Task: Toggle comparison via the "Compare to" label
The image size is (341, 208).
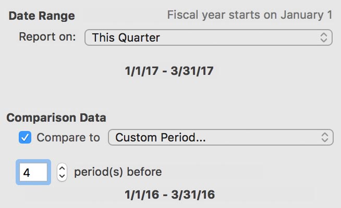Action: 68,137
